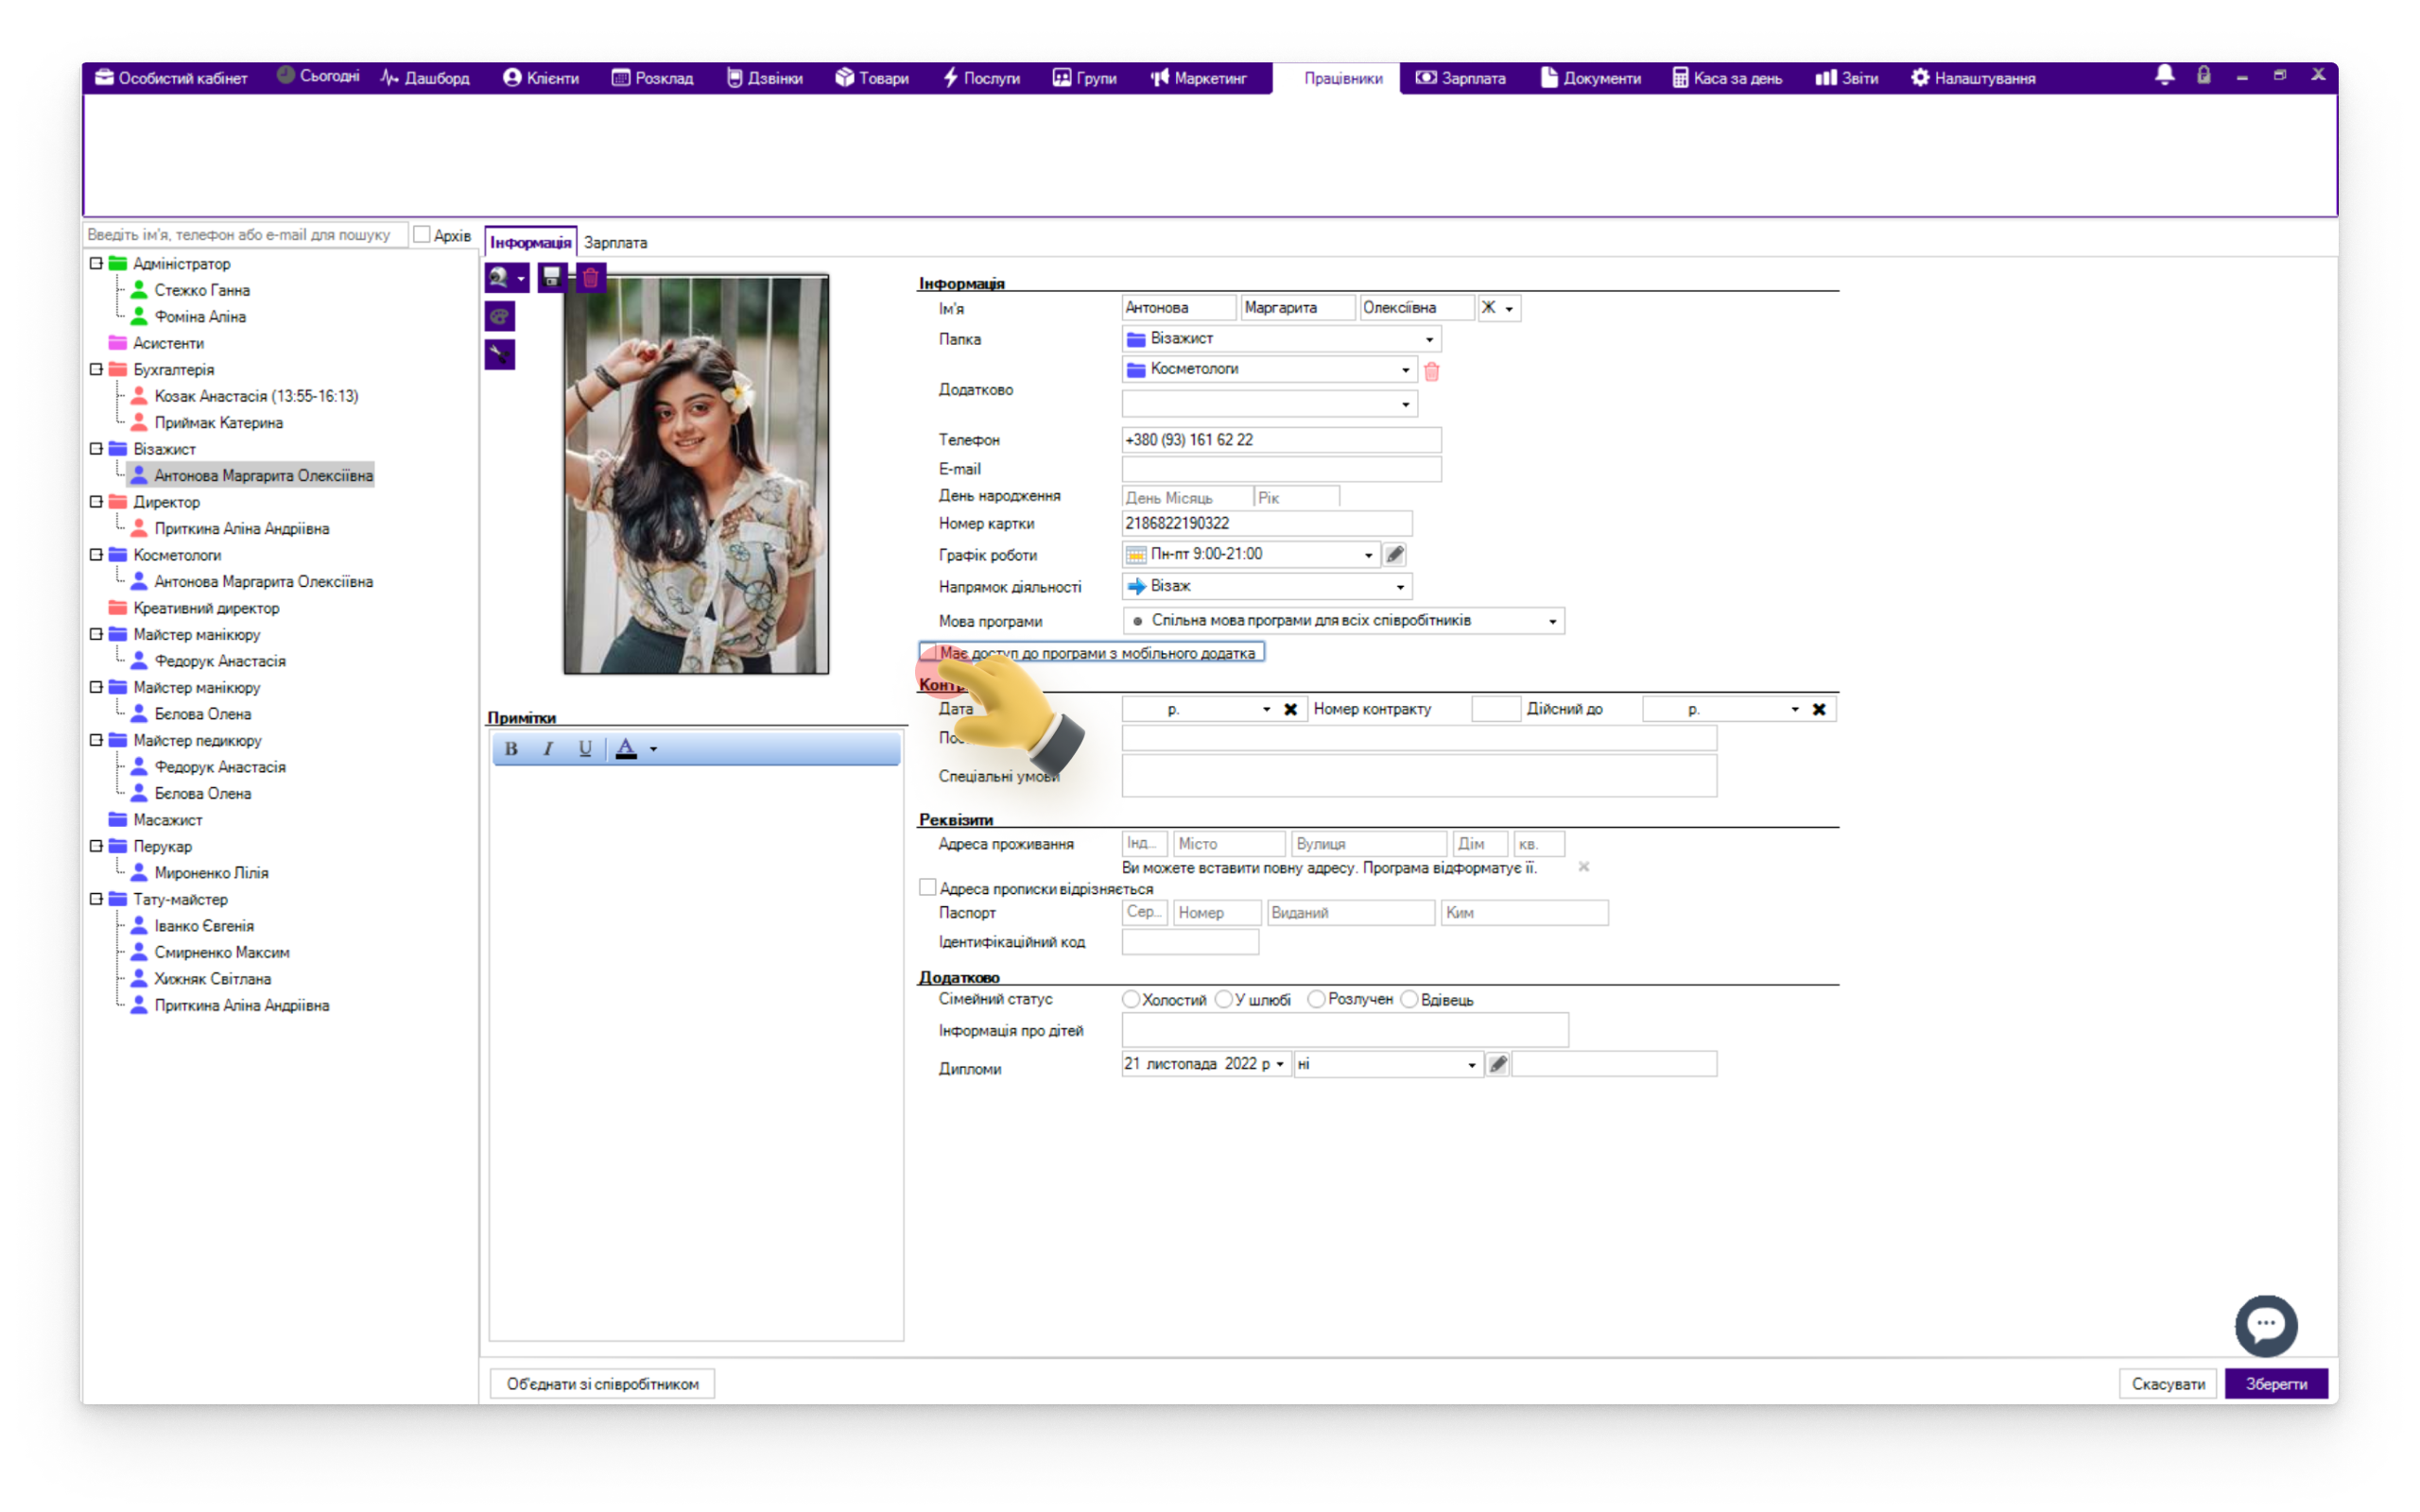
Task: Collapse the Тату-майстер folder
Action: coord(96,900)
